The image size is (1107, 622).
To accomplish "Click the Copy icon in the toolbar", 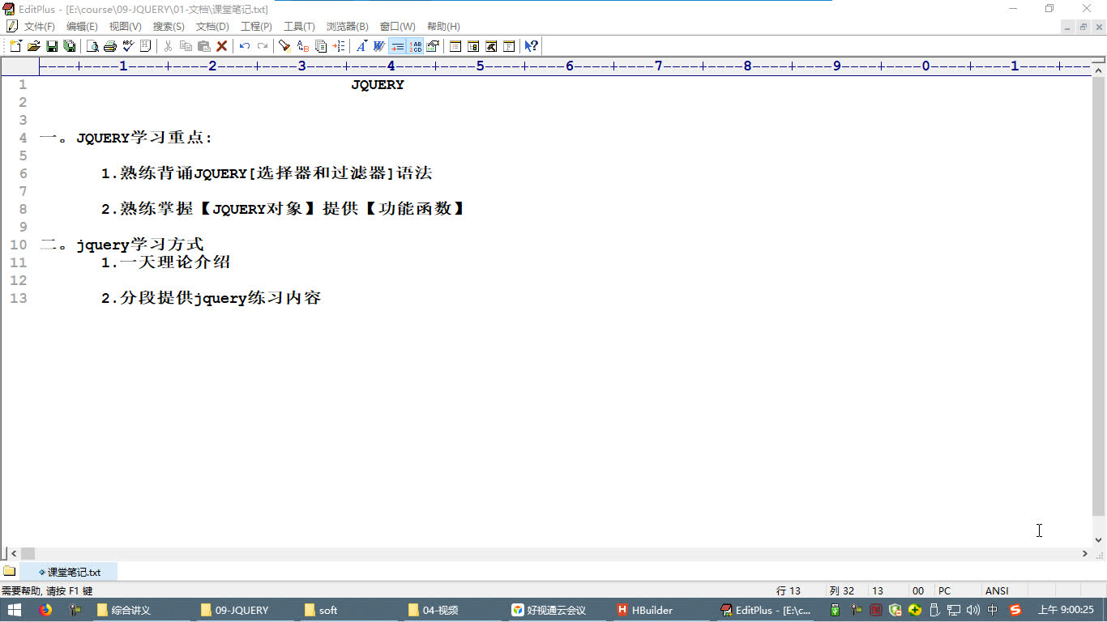I will (186, 46).
